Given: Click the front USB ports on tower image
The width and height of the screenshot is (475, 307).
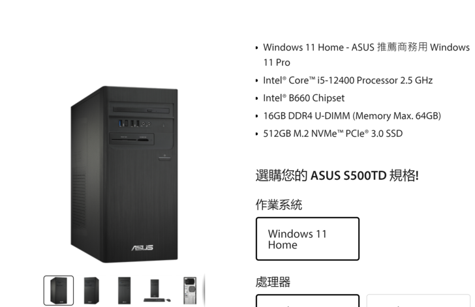Looking at the screenshot, I should click(x=129, y=123).
